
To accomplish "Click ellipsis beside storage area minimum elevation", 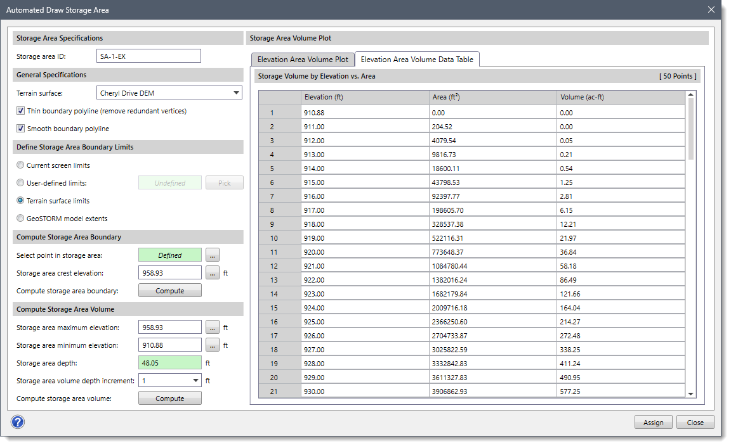I will [212, 345].
